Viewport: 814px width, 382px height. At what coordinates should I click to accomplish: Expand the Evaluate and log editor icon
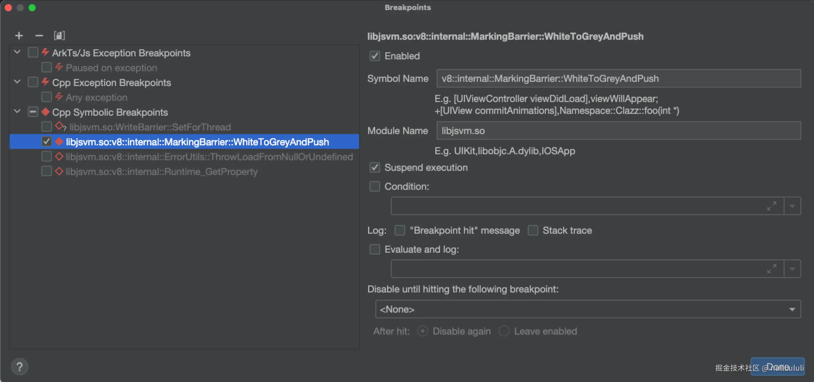click(771, 269)
